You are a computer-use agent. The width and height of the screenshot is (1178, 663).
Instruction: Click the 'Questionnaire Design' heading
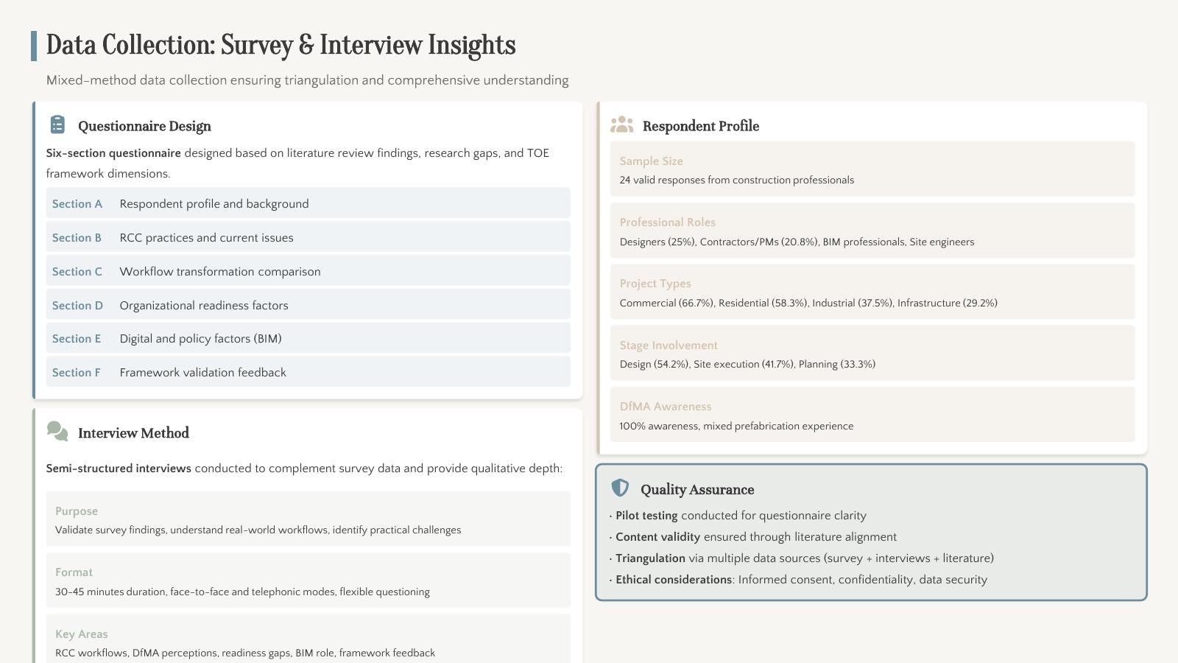[x=144, y=126]
